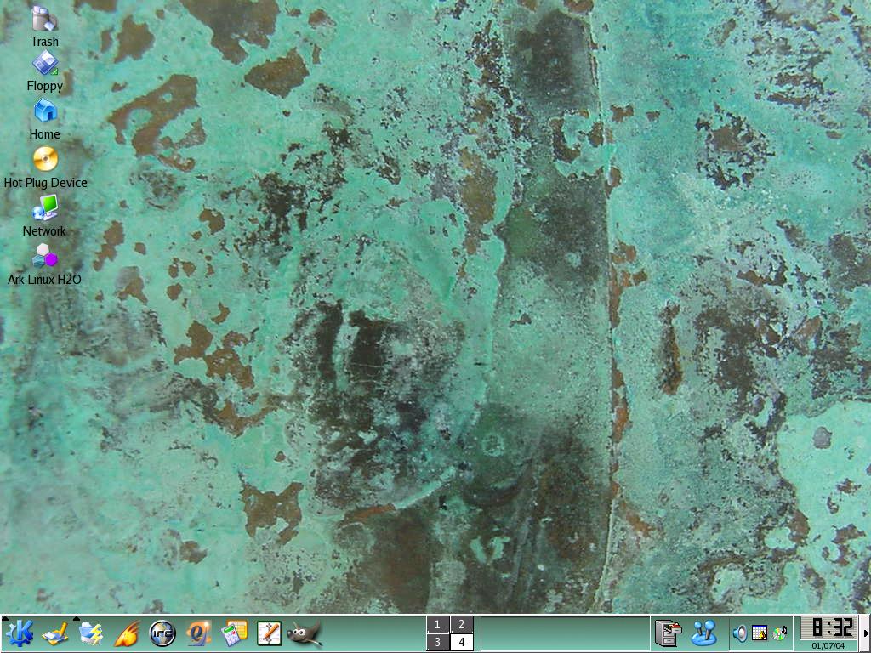Open the notepad with pencil word processor icon
This screenshot has height=653, width=871.
click(270, 633)
